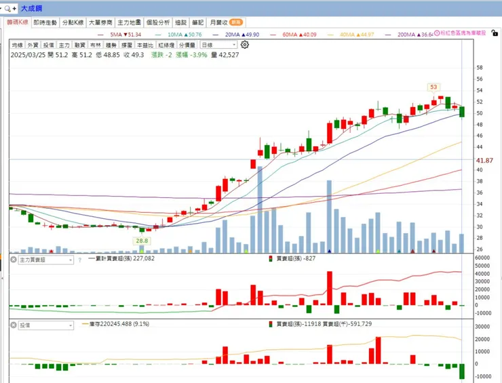Click the 200MA legend entry
The width and height of the screenshot is (502, 383).
(409, 35)
